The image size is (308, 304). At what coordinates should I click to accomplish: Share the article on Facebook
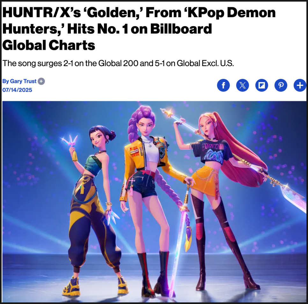pyautogui.click(x=223, y=85)
